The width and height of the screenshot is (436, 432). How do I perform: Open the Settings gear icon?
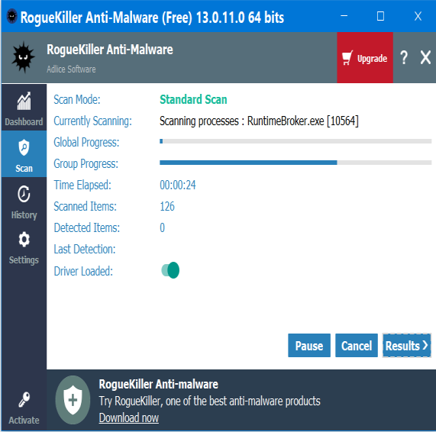point(24,239)
